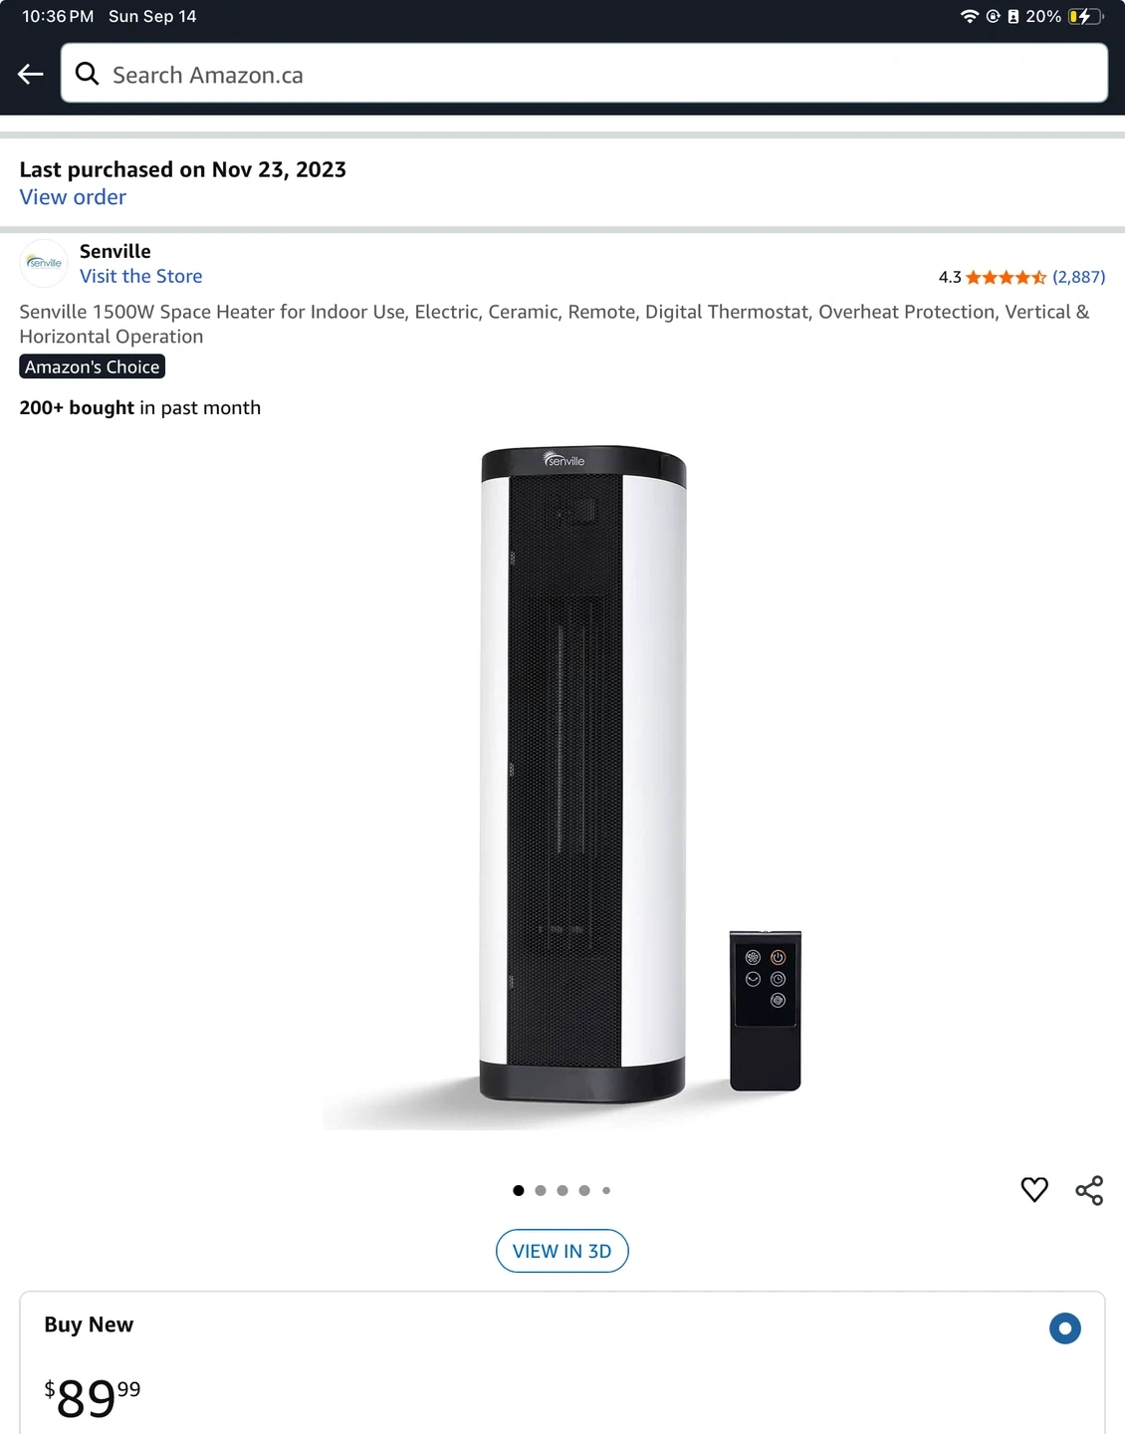Select fourth image carousel dot
This screenshot has height=1434, width=1125.
pos(584,1190)
